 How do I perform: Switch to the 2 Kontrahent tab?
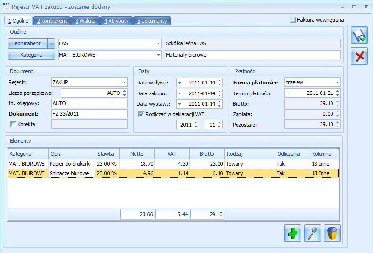[x=52, y=21]
